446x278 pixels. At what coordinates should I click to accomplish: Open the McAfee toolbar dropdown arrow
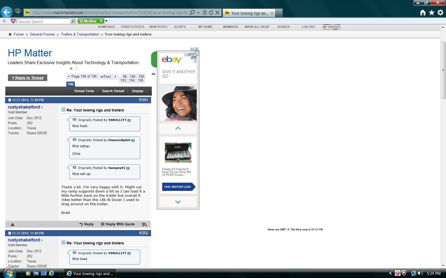point(106,21)
